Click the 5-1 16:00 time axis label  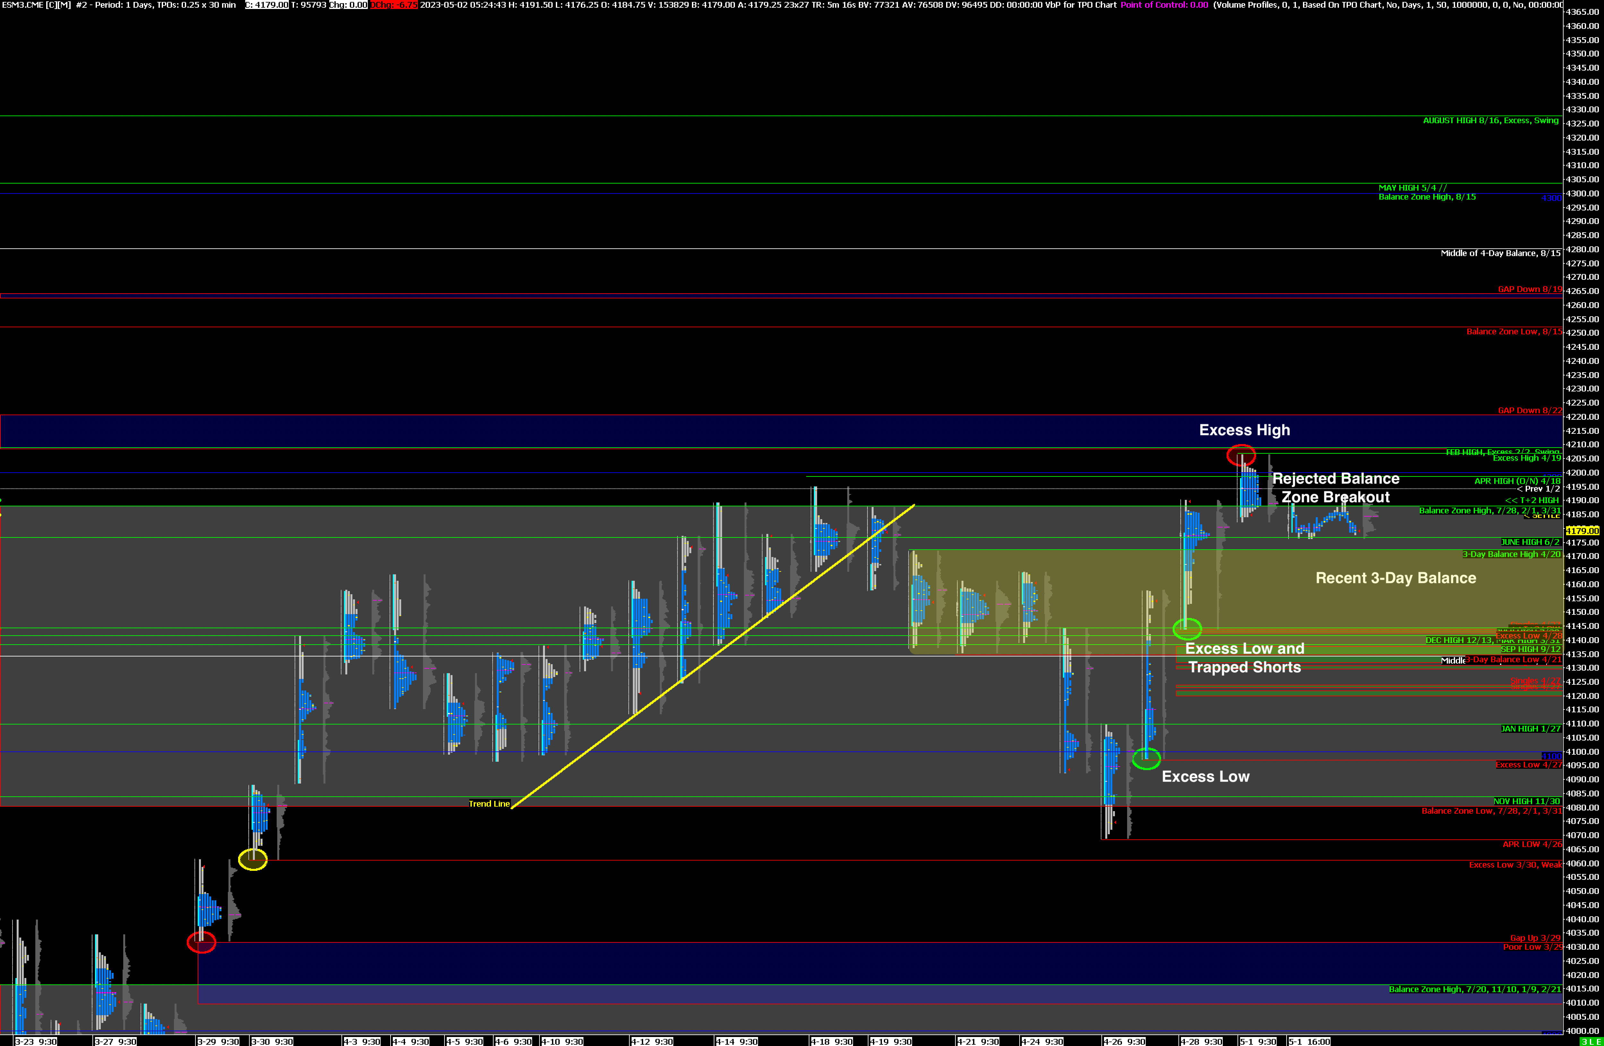coord(1309,1041)
